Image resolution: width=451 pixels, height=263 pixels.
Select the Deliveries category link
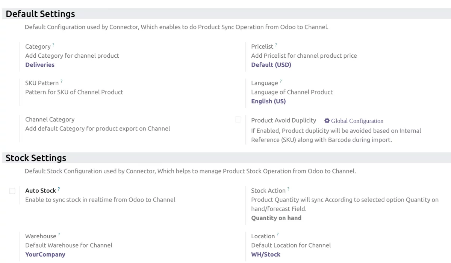tap(40, 64)
